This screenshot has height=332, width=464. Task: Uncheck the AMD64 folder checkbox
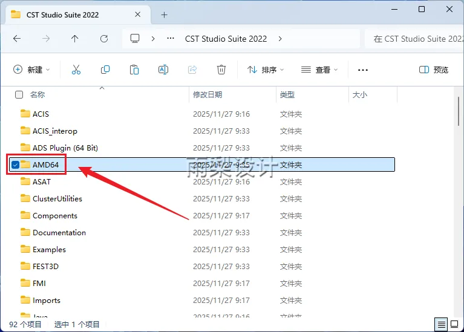tap(15, 165)
